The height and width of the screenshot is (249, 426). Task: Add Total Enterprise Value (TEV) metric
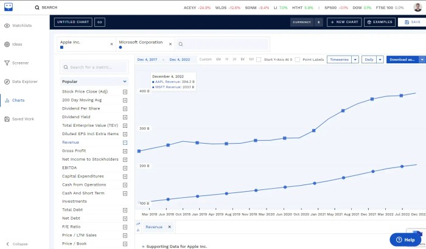[x=125, y=125]
